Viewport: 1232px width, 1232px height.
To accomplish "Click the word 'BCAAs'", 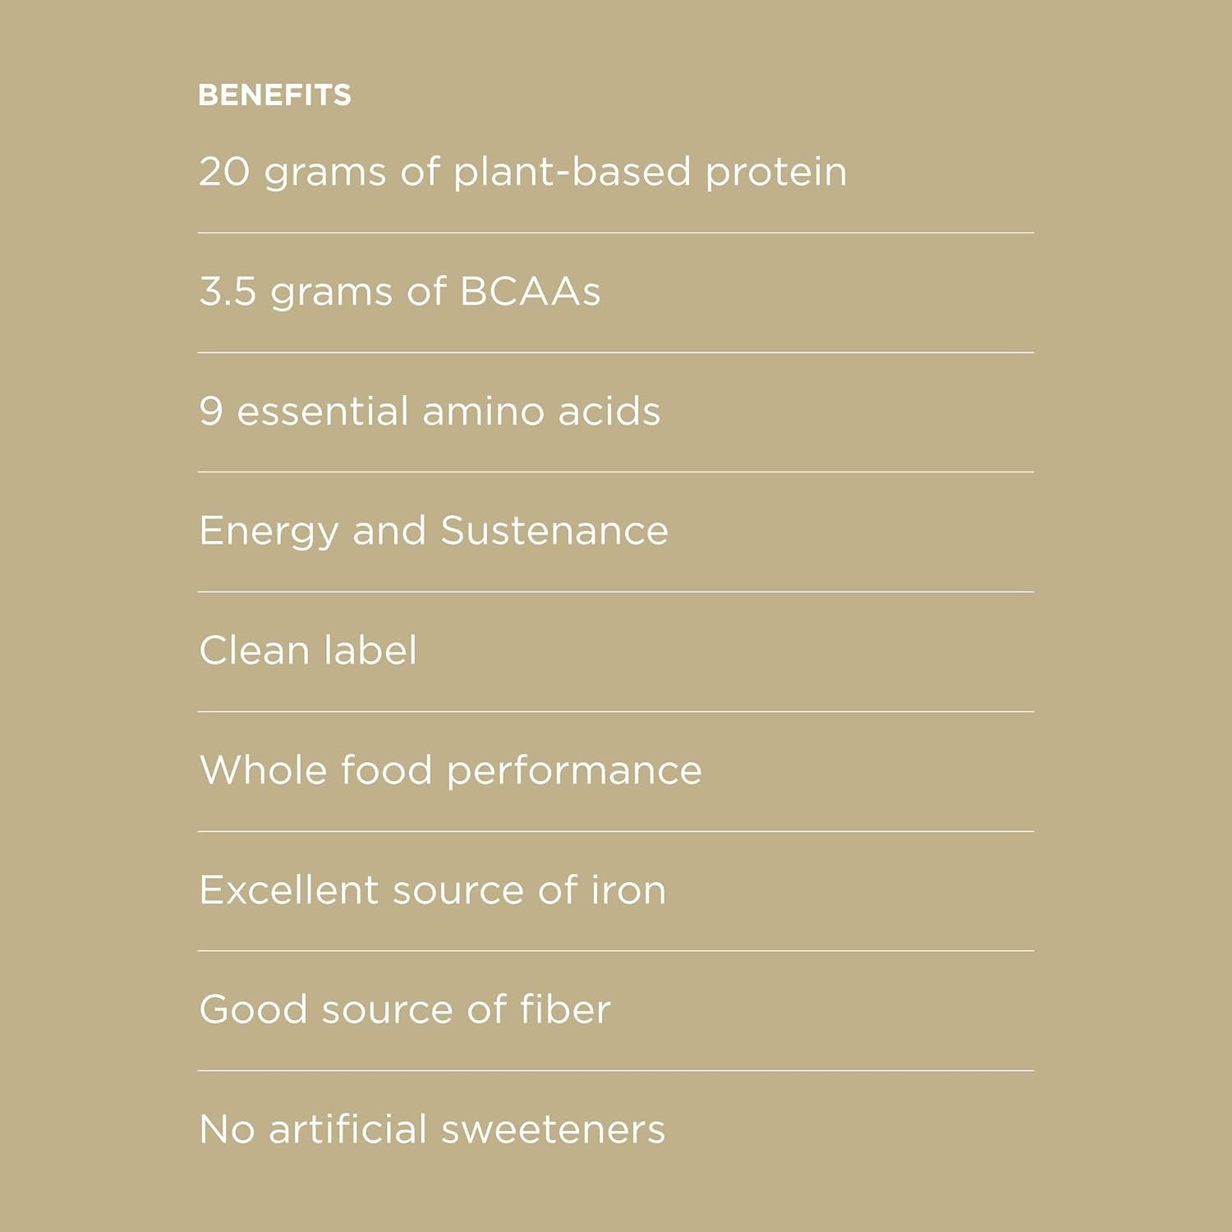I will (530, 292).
